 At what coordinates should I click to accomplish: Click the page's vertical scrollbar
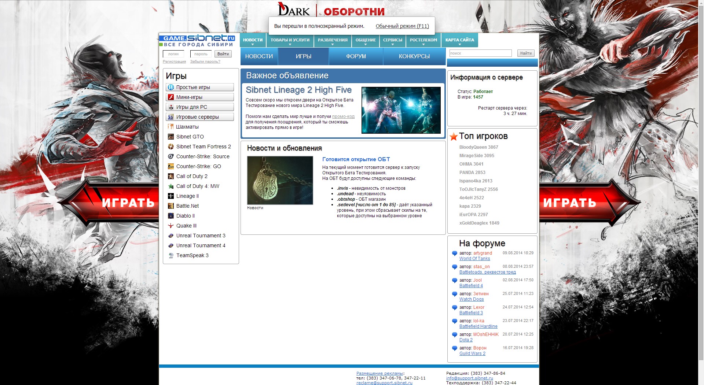pos(701,183)
